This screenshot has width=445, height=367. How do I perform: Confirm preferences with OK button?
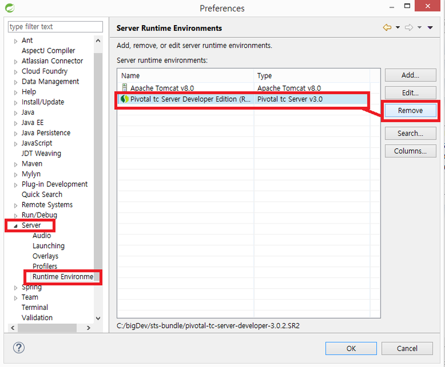[x=351, y=348]
